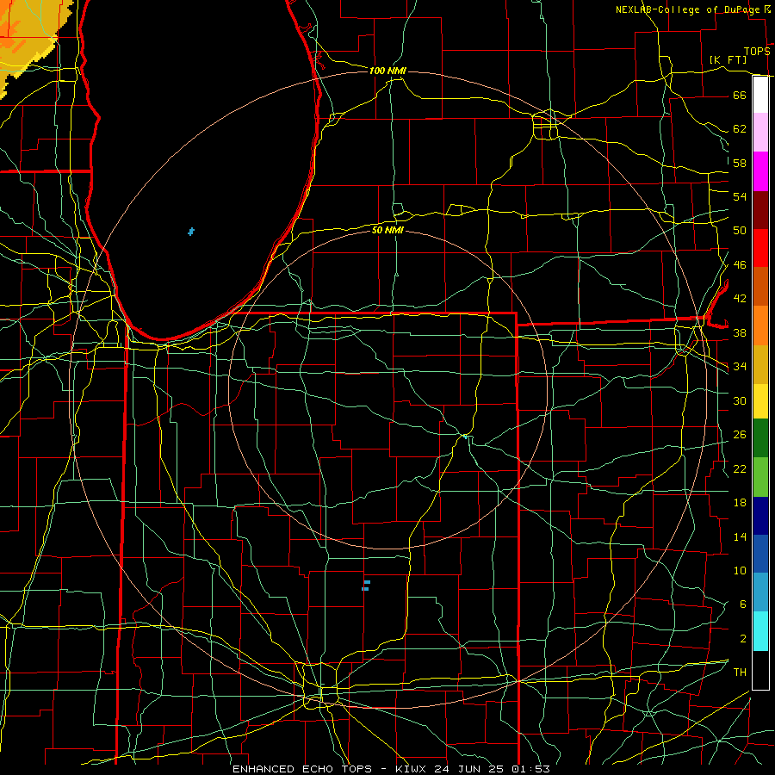
Task: Click the blue echo south of the 50 NMI ring
Action: click(366, 586)
